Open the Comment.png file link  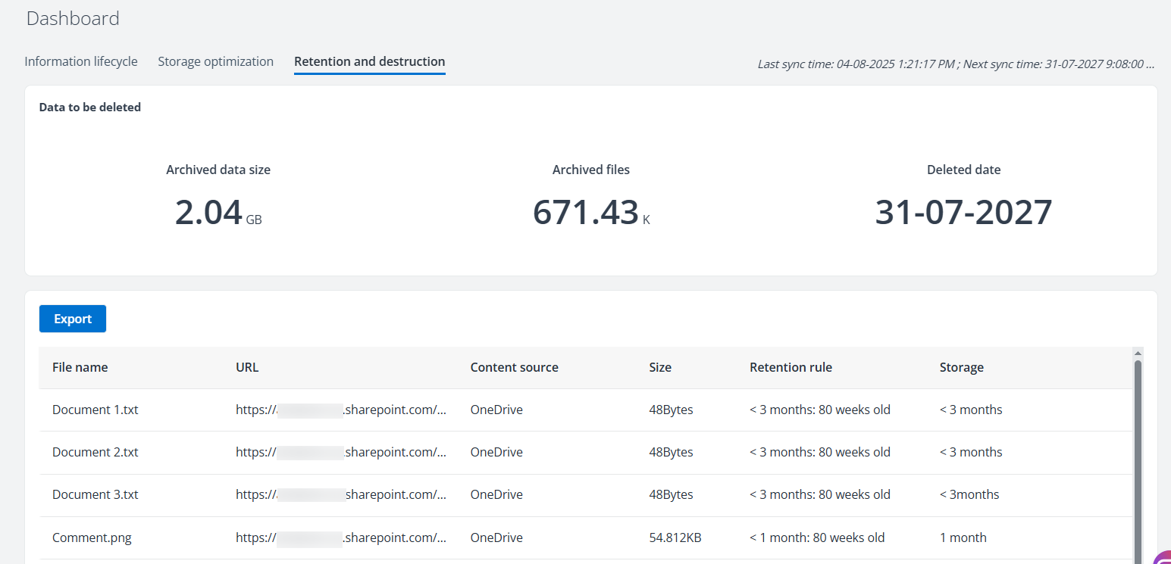[x=92, y=538]
